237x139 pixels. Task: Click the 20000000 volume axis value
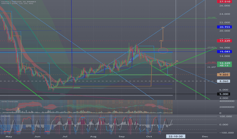pyautogui.click(x=227, y=107)
